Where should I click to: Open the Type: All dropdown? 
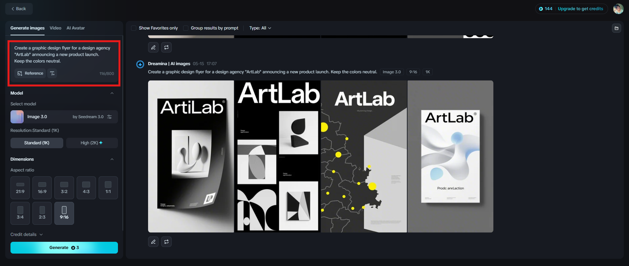pyautogui.click(x=260, y=28)
